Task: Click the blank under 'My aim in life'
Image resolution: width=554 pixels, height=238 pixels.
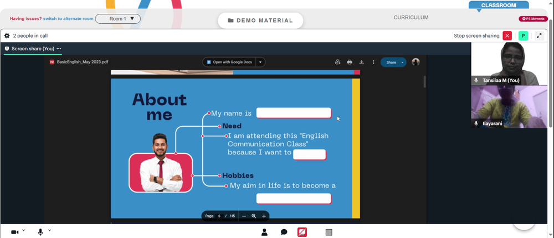Action: click(x=294, y=199)
